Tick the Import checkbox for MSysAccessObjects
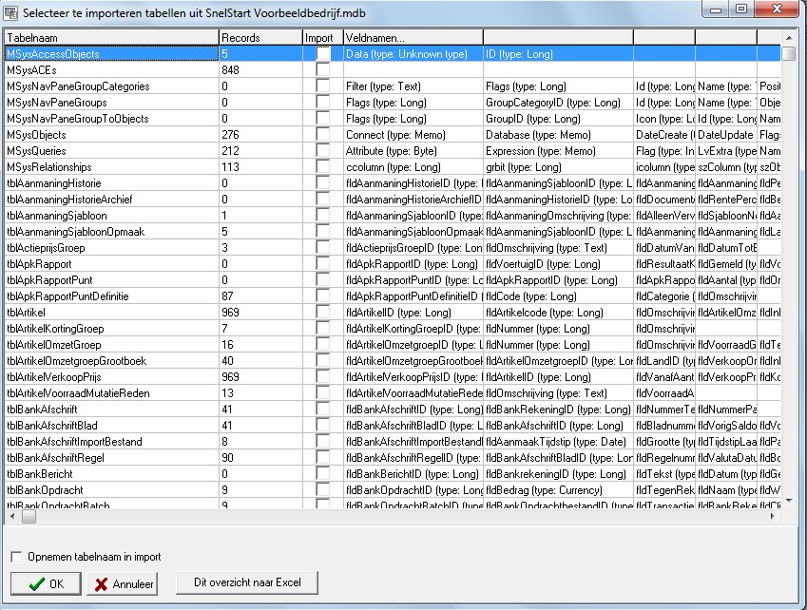Image resolution: width=807 pixels, height=610 pixels. click(323, 54)
